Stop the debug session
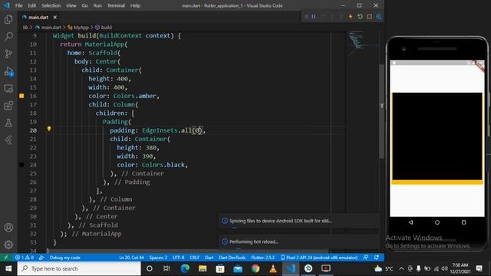 click(x=370, y=17)
